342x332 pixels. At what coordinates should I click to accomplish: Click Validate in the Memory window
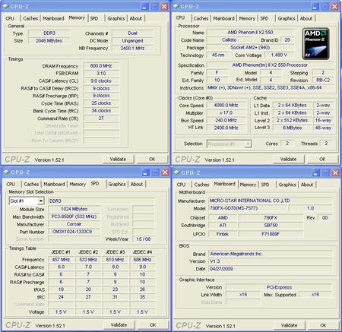pos(118,160)
